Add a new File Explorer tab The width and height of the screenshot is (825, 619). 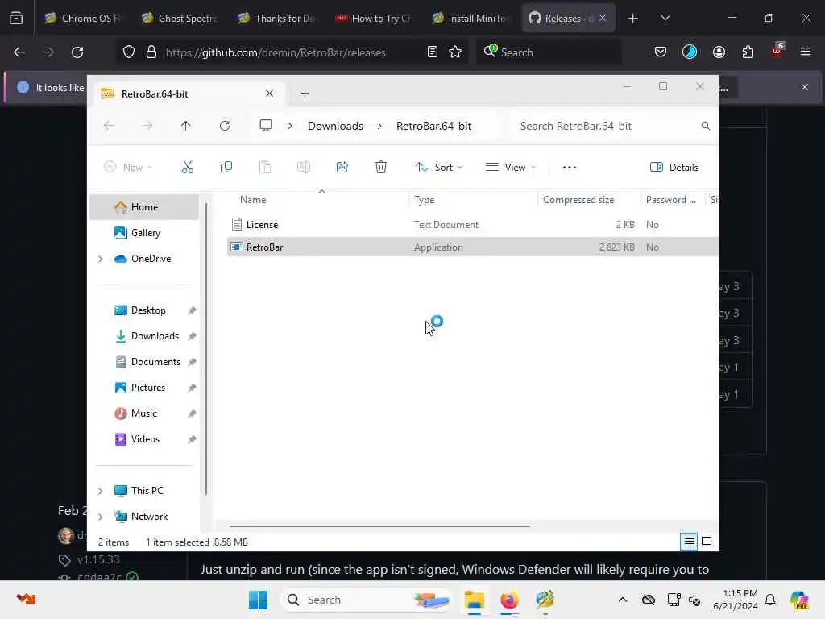[305, 94]
